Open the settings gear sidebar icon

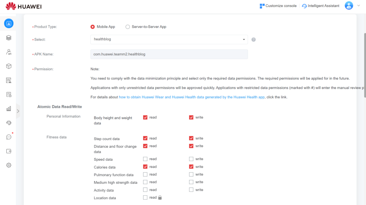coord(9,165)
